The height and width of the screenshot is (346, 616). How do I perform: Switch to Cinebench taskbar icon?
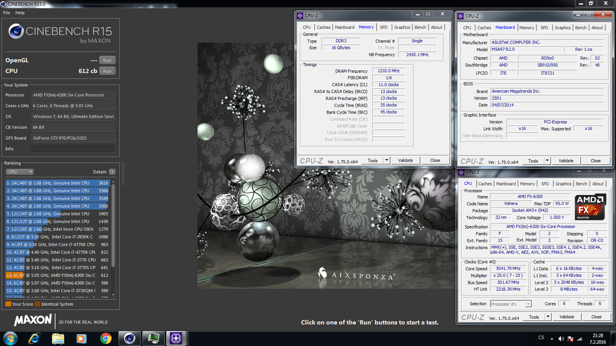click(129, 338)
